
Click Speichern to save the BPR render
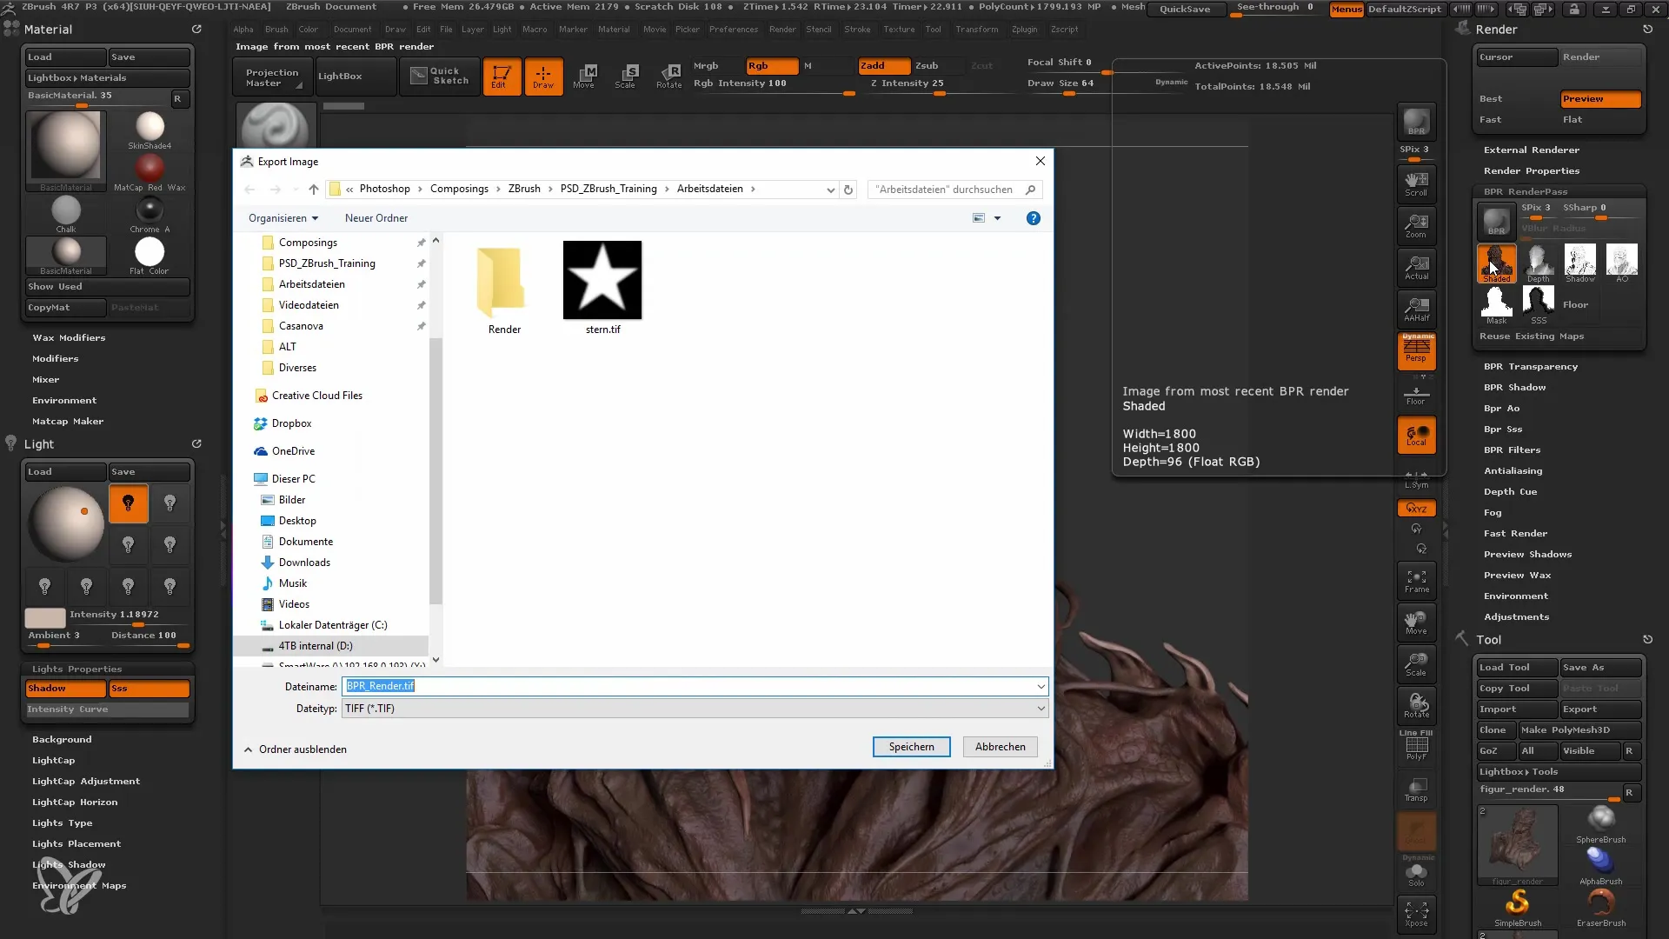pyautogui.click(x=911, y=746)
